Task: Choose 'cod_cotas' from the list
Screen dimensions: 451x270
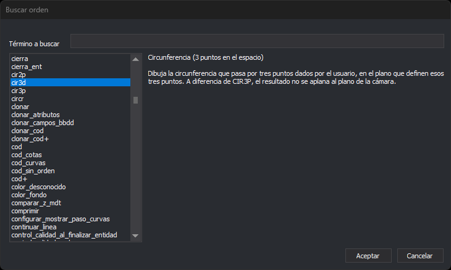Action: [70, 155]
